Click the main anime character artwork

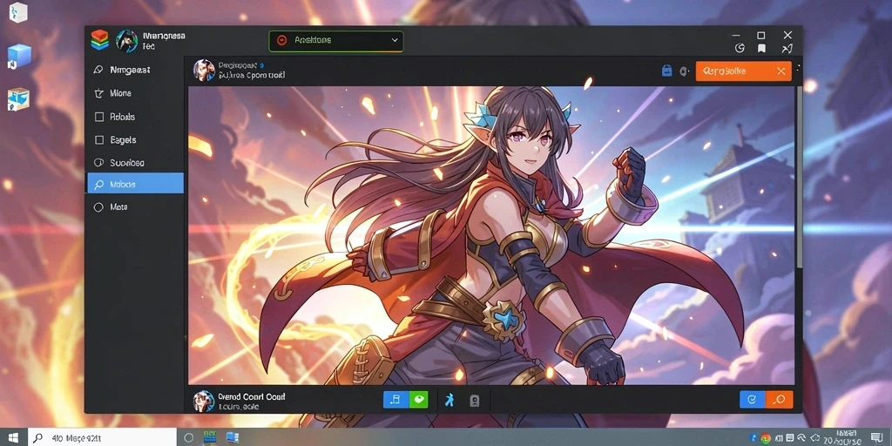pyautogui.click(x=491, y=235)
